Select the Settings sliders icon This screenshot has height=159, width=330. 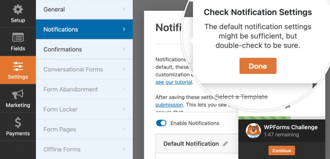(18, 66)
